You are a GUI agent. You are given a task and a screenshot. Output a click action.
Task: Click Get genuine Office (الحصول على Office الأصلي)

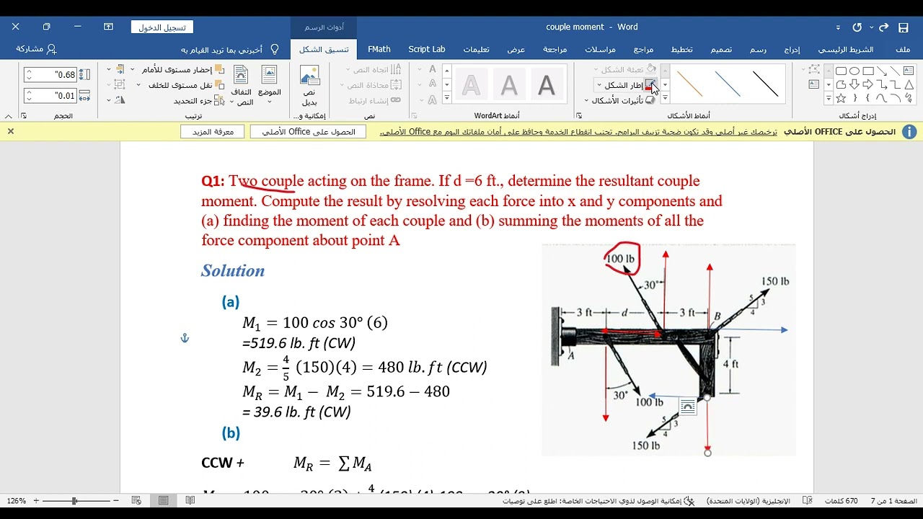(309, 132)
